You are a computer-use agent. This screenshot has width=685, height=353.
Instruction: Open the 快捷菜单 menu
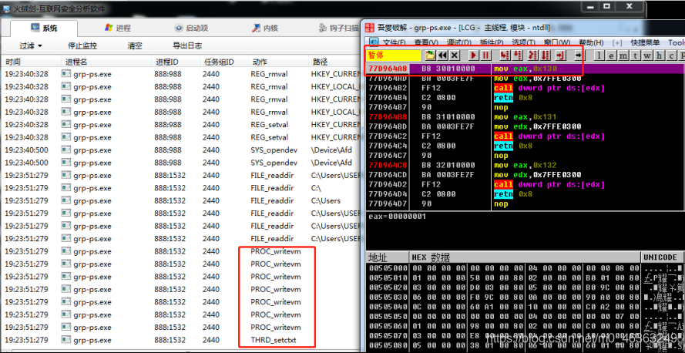[x=645, y=43]
